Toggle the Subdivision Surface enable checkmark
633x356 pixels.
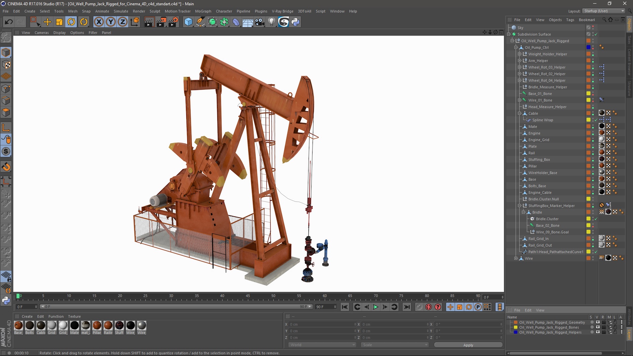click(596, 34)
